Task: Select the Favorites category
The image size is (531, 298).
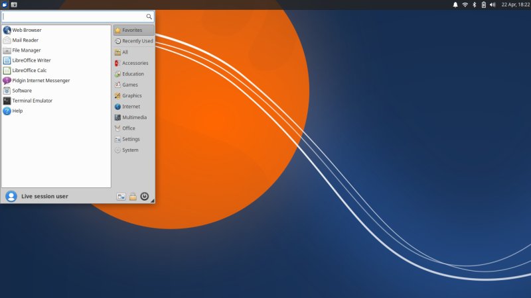Action: pyautogui.click(x=134, y=30)
